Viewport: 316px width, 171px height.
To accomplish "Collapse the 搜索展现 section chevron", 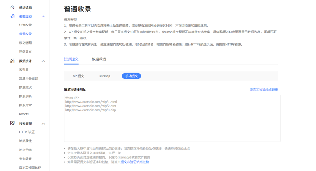I will 43,123.
